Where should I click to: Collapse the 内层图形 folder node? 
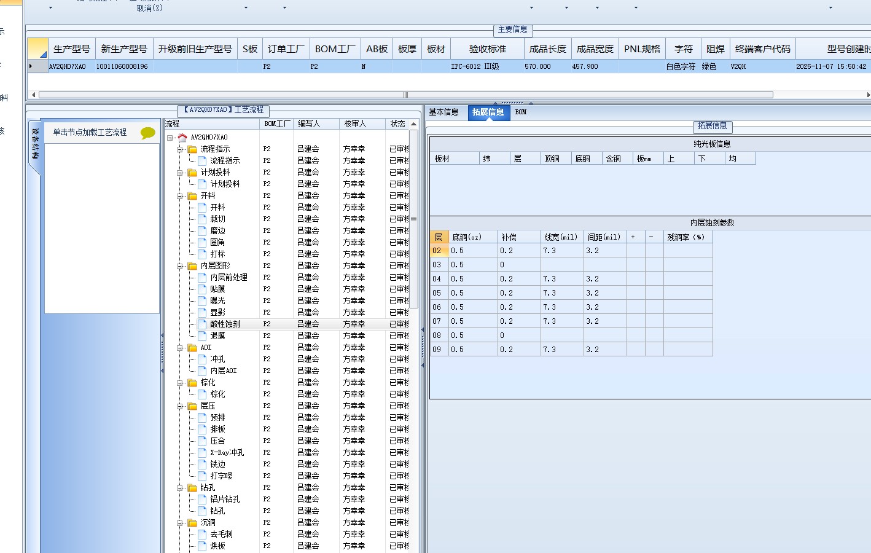pos(181,266)
